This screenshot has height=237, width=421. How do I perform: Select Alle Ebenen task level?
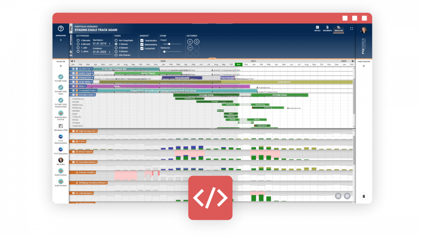coord(116,55)
